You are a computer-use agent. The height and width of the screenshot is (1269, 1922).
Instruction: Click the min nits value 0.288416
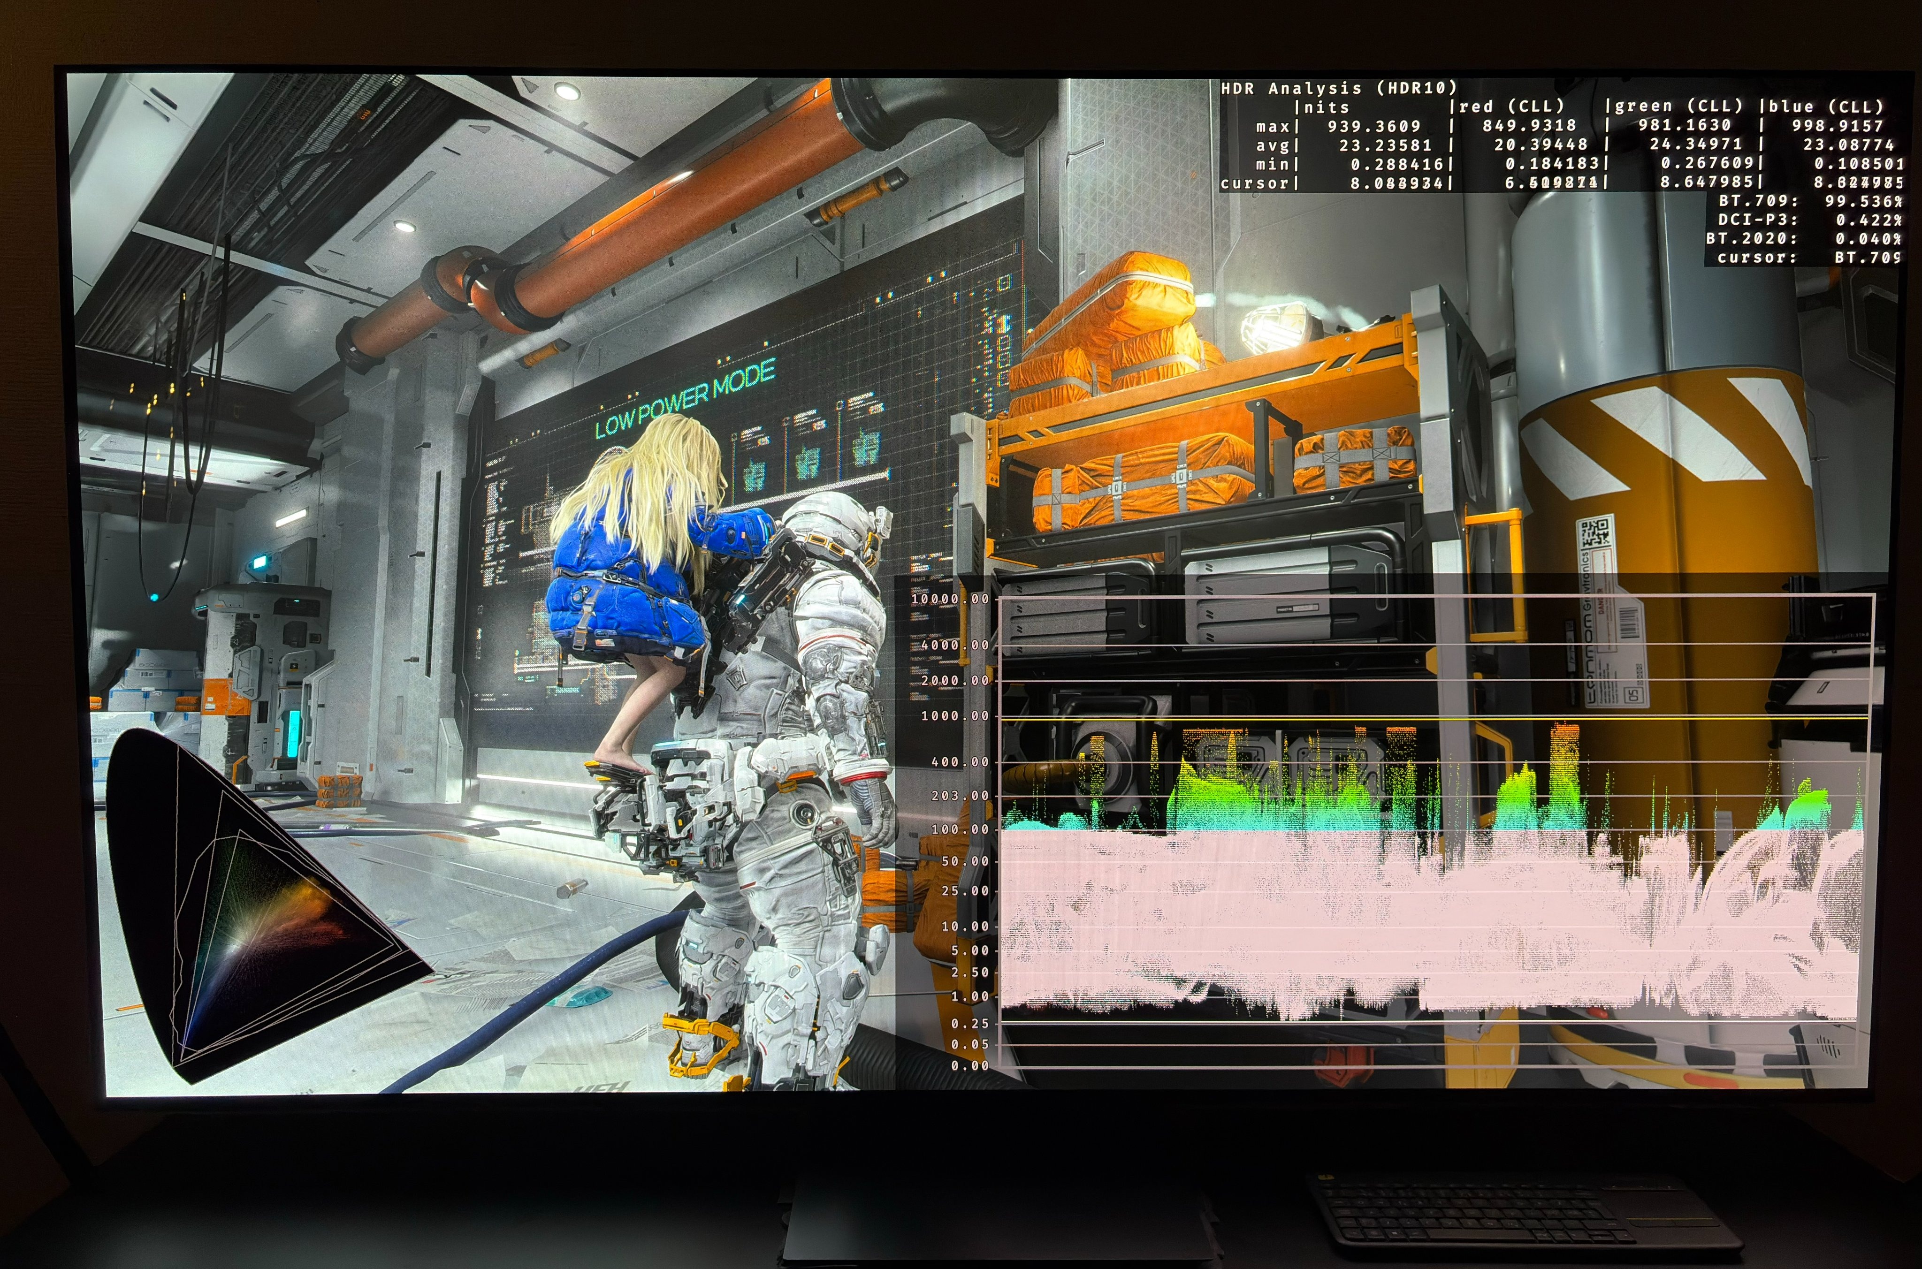(1397, 164)
